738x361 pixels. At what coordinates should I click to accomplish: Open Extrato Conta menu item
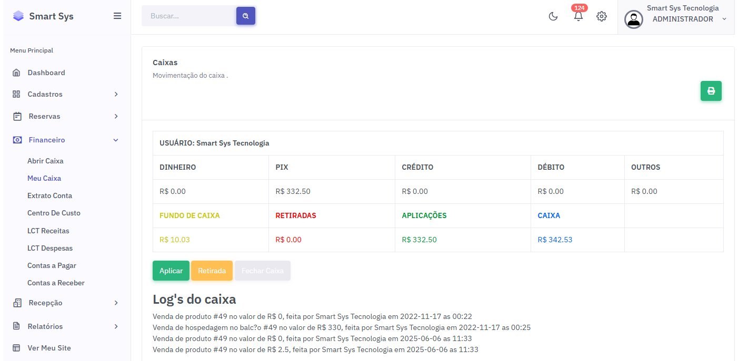(49, 195)
